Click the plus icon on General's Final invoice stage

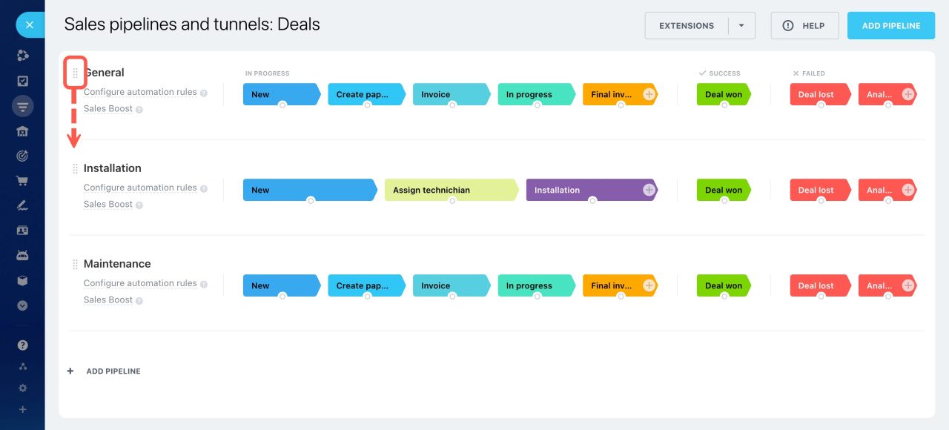649,94
